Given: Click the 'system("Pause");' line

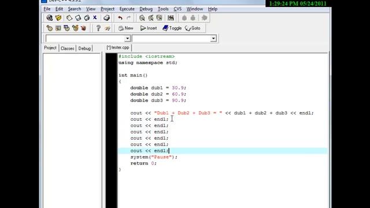Looking at the screenshot, I should pos(154,157).
